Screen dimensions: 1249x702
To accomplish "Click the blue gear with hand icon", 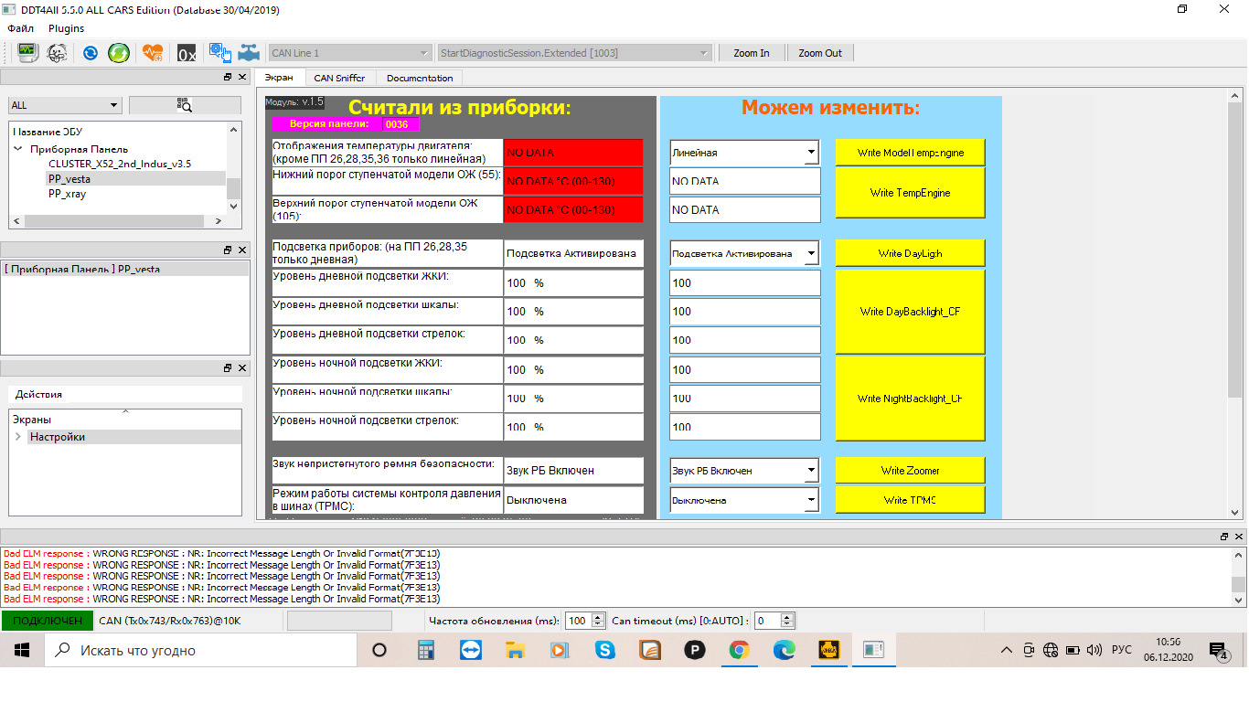I will pos(219,53).
